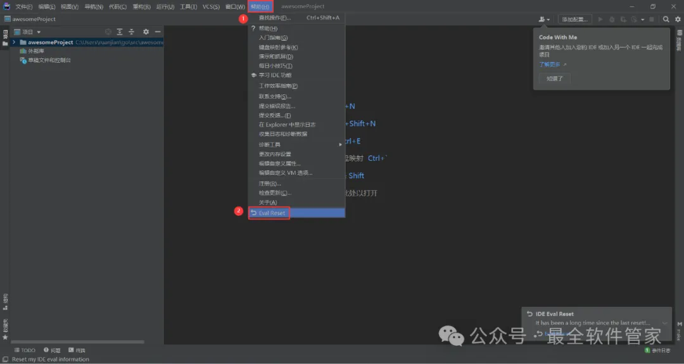Open run options dropdown arrow beside profiler

pyautogui.click(x=643, y=20)
